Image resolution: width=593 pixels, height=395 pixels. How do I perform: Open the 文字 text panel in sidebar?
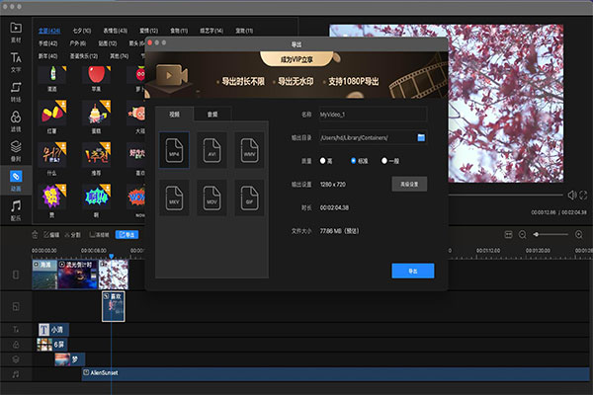pyautogui.click(x=15, y=64)
